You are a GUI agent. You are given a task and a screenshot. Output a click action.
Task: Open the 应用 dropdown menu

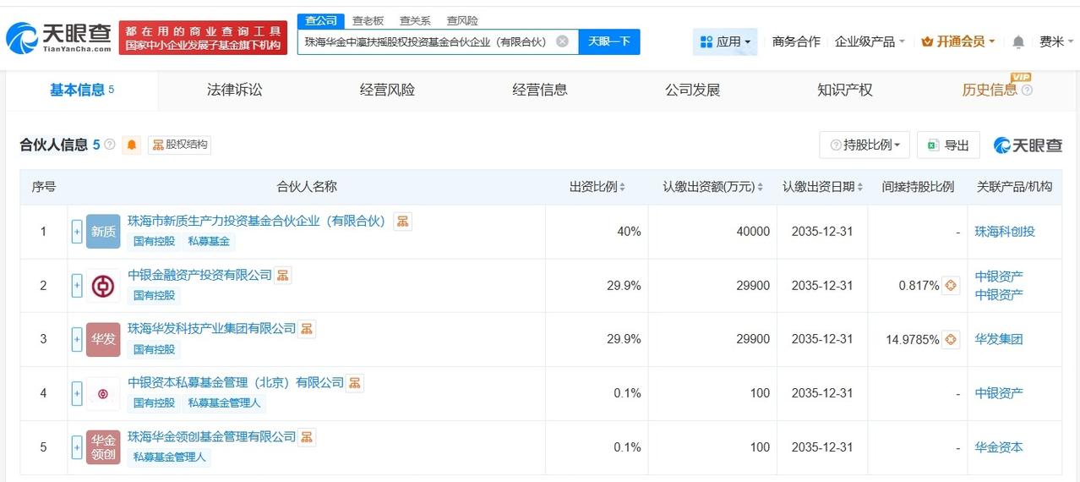pyautogui.click(x=725, y=41)
